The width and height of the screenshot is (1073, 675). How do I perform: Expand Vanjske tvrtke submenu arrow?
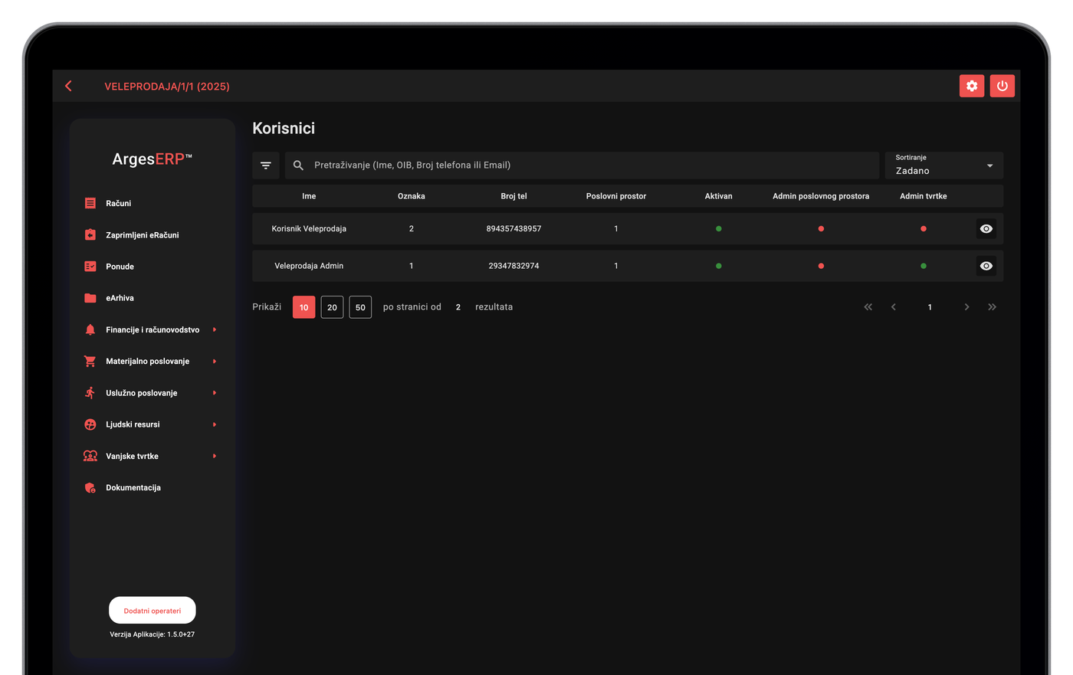tap(215, 456)
